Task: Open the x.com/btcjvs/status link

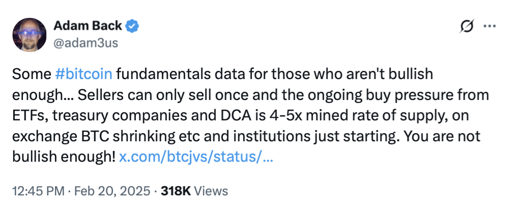Action: [x=196, y=158]
